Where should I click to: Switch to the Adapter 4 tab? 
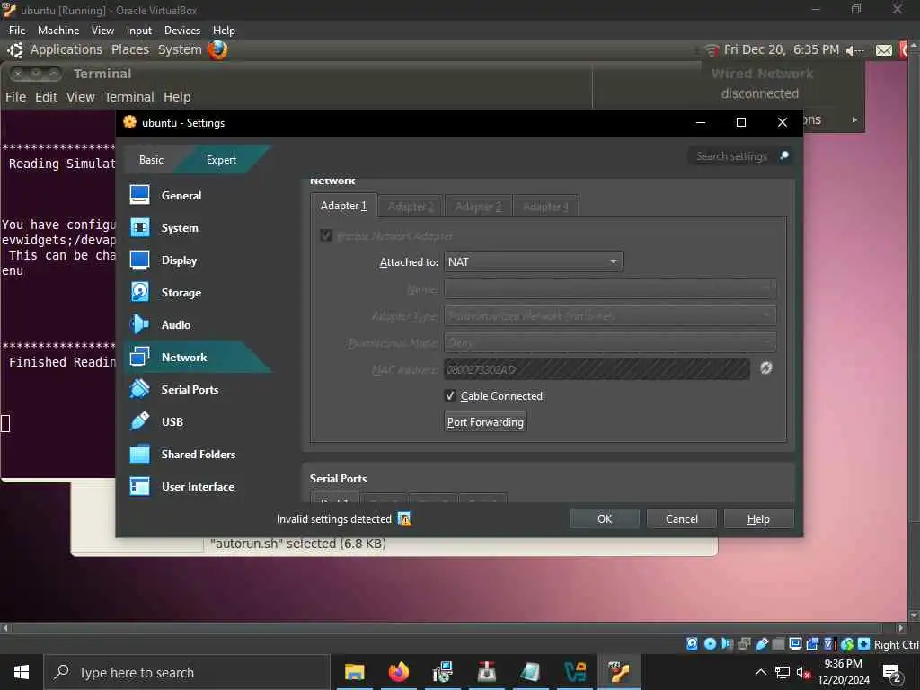[545, 207]
